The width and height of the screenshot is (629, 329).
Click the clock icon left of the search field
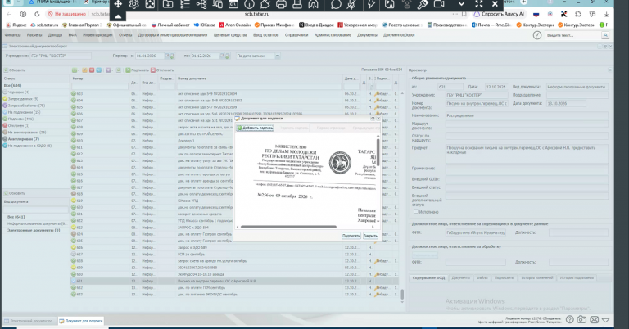[x=537, y=35]
